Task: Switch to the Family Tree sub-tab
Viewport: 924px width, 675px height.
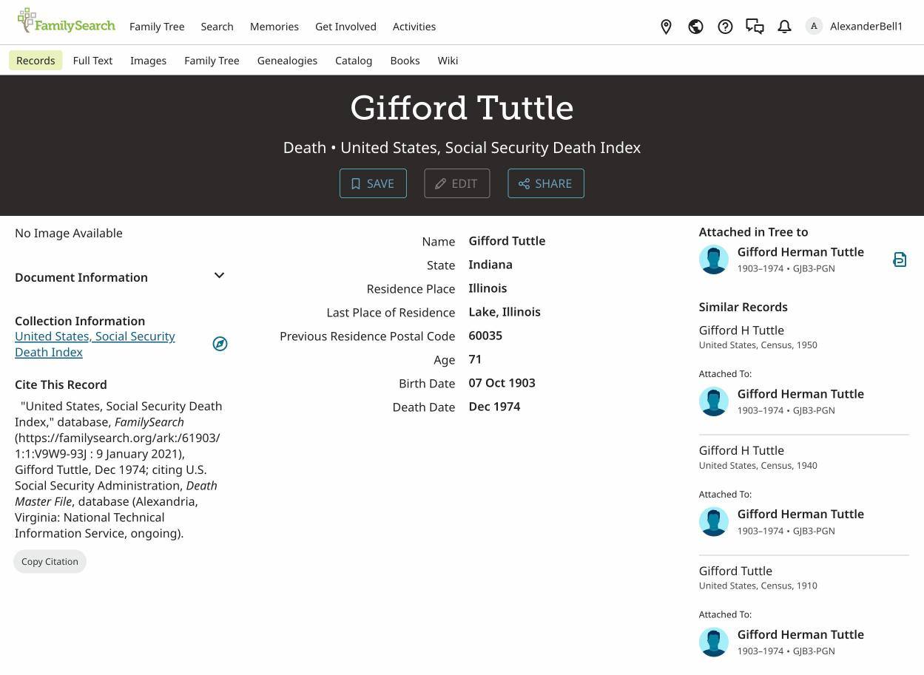Action: click(x=212, y=61)
